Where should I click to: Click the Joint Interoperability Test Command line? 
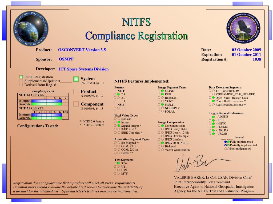click(x=202, y=182)
